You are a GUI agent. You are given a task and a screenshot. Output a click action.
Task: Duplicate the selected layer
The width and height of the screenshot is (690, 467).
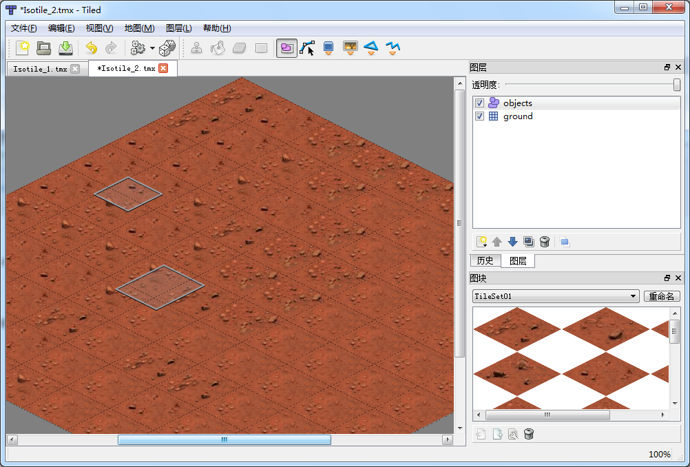click(x=528, y=242)
